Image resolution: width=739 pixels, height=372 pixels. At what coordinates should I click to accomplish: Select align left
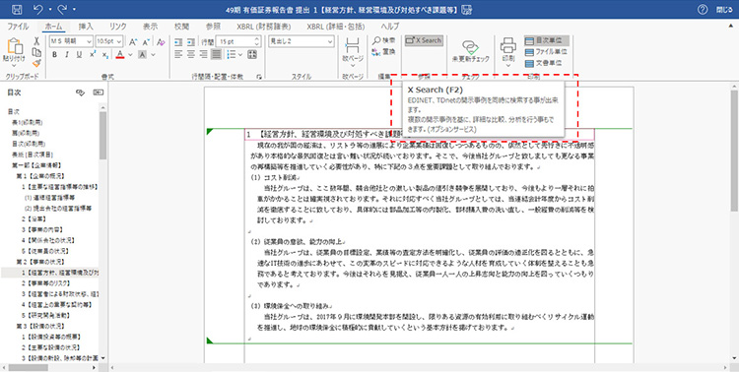point(178,55)
